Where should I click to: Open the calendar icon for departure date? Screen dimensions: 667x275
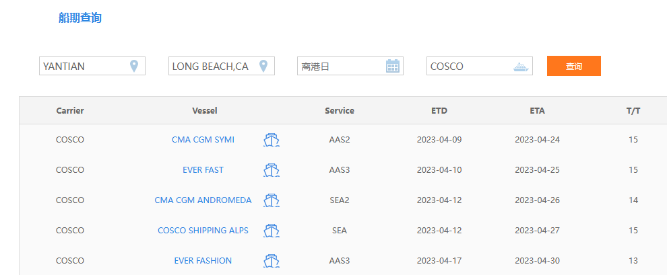393,66
